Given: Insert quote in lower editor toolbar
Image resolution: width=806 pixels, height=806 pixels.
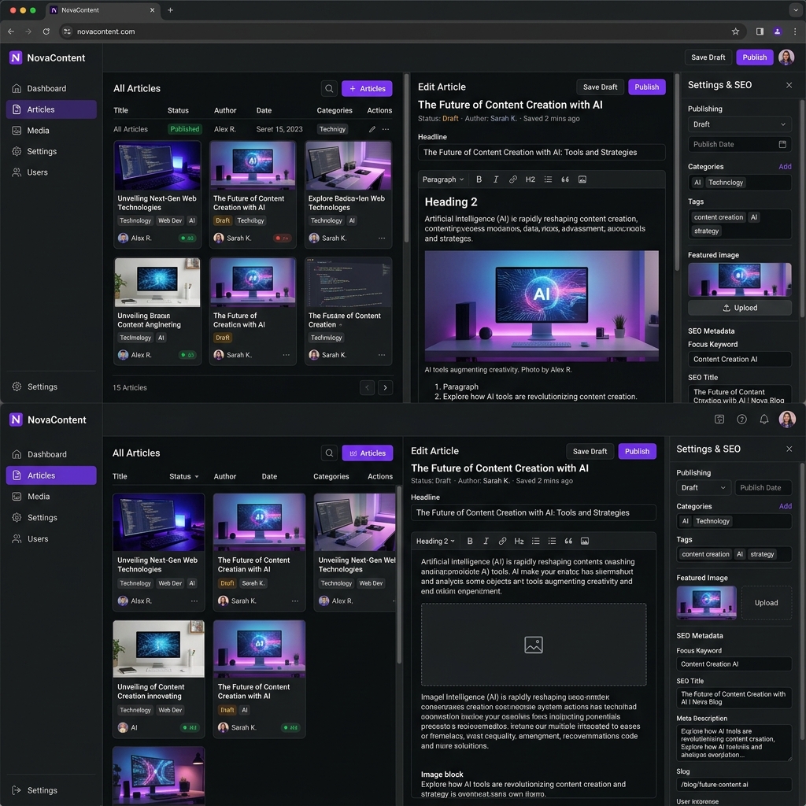Looking at the screenshot, I should tap(568, 541).
